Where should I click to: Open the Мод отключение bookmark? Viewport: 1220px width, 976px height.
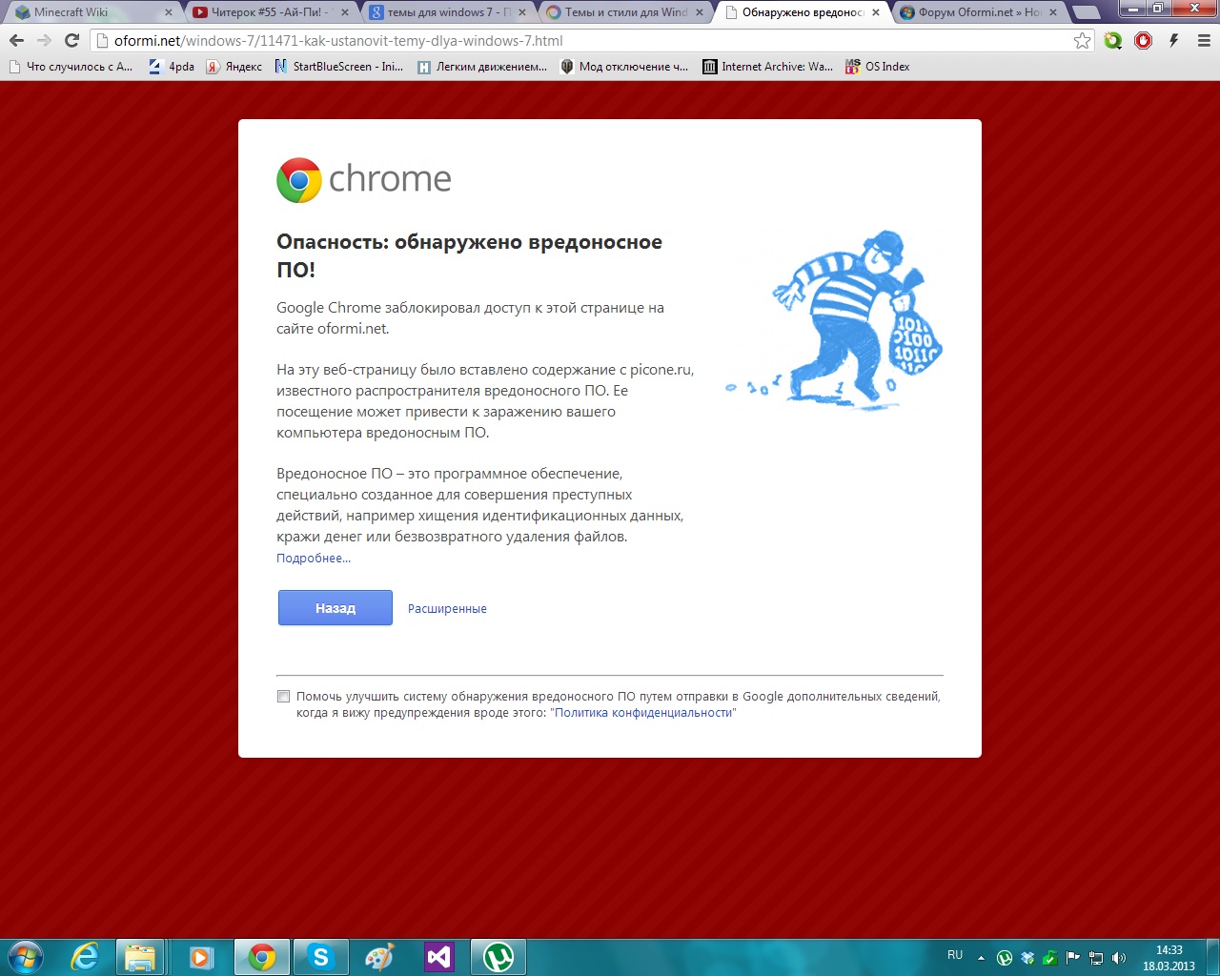[624, 67]
